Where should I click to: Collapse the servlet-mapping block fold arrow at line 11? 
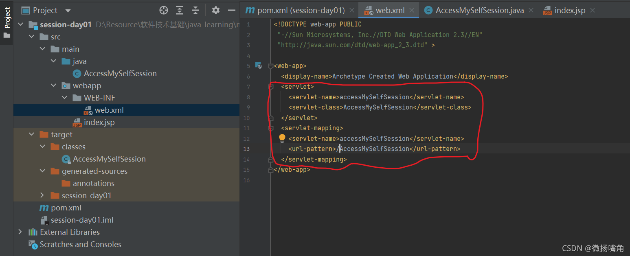click(x=270, y=127)
